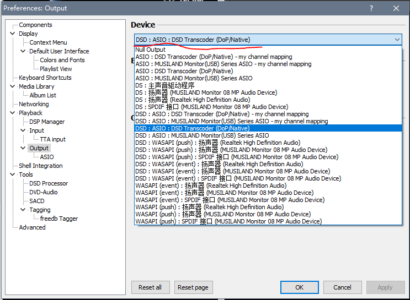Choose non-DSD WASAPI (event) : 扬声器 MUSILAND

pos(268,193)
